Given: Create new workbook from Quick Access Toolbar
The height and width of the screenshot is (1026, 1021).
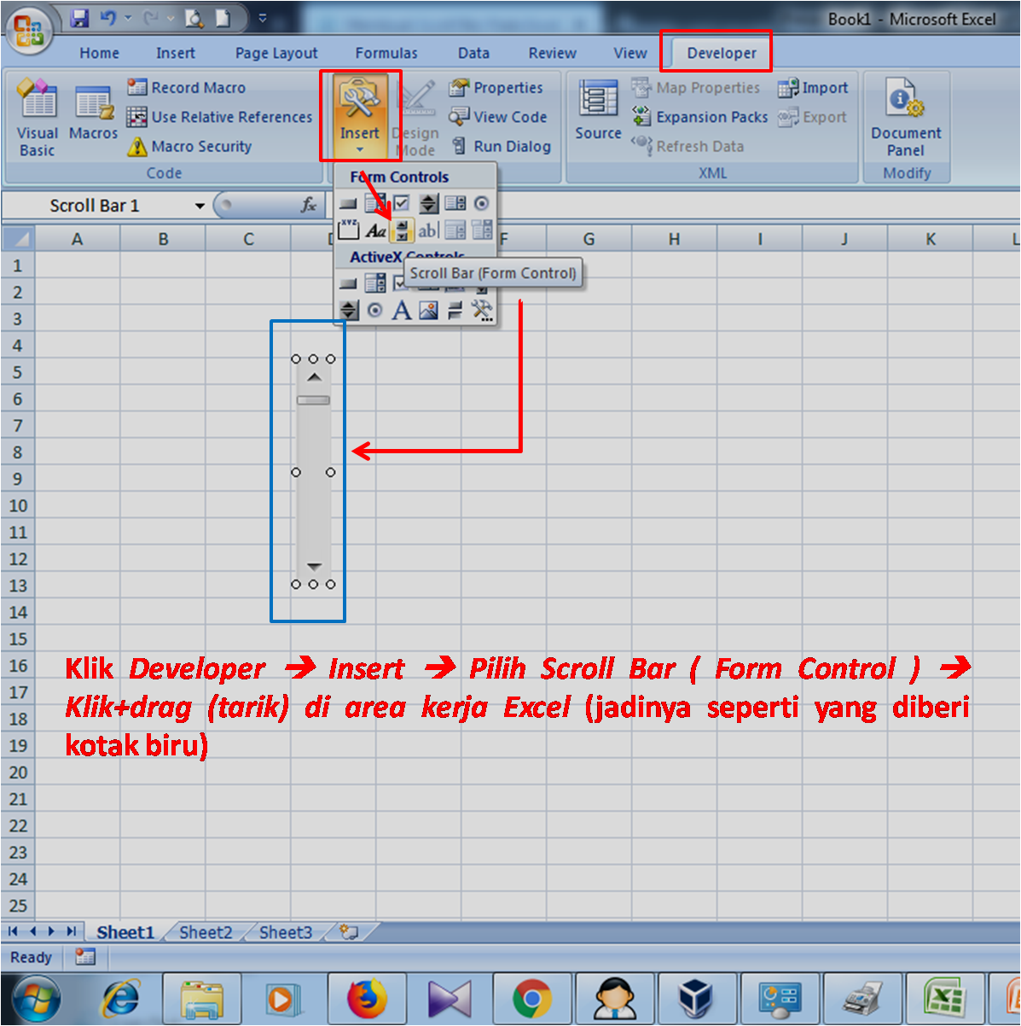Looking at the screenshot, I should [223, 17].
